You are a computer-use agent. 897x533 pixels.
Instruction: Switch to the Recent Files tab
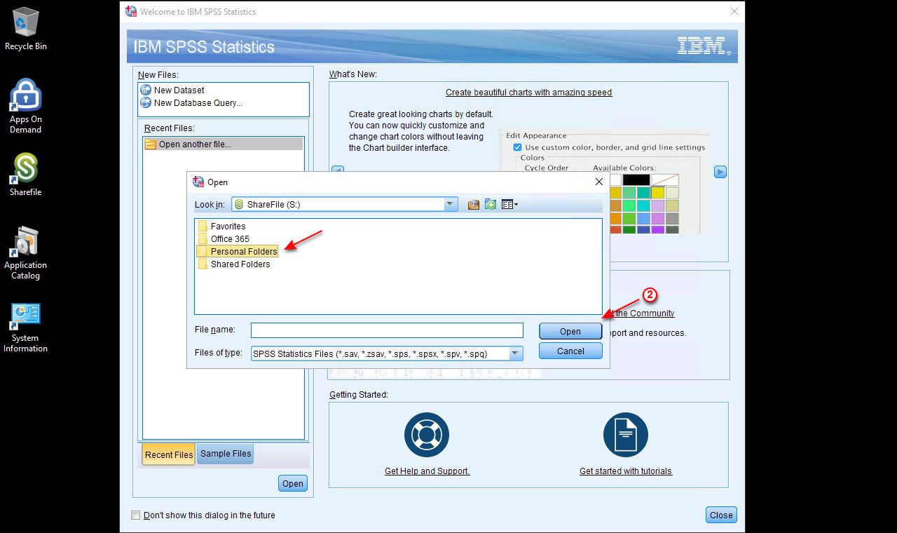click(169, 454)
